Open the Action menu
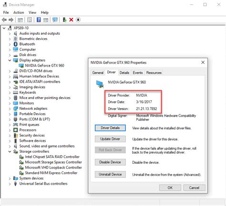This screenshot has height=206, width=226. (x=19, y=12)
